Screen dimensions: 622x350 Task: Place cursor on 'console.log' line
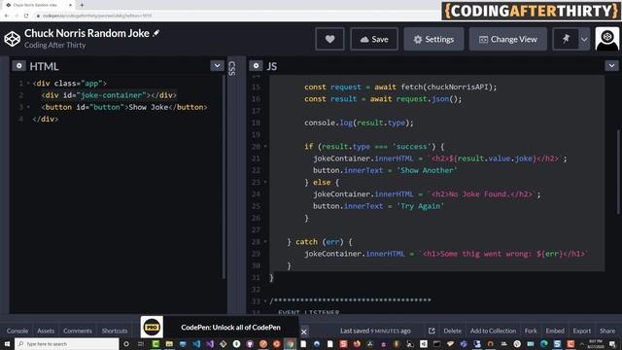(x=359, y=122)
